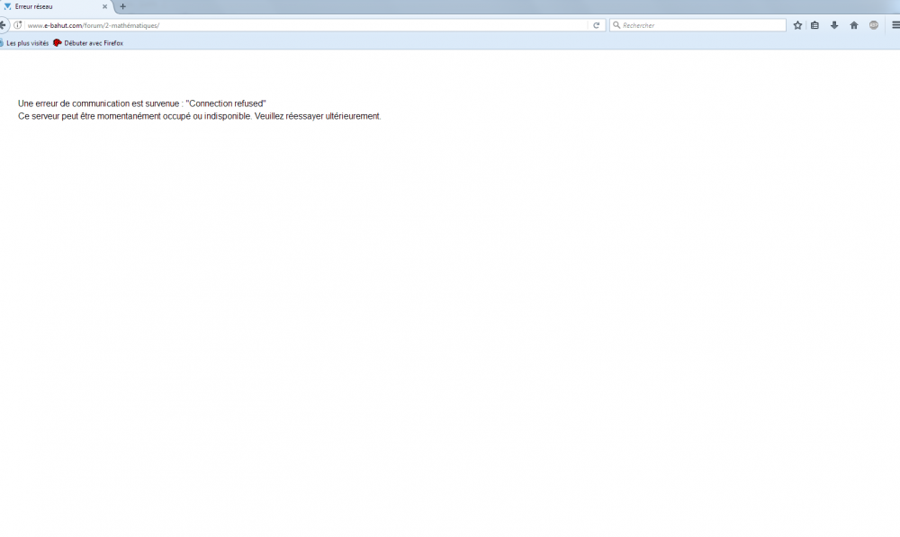Show bookmarks list icon
The height and width of the screenshot is (537, 900).
(x=815, y=25)
